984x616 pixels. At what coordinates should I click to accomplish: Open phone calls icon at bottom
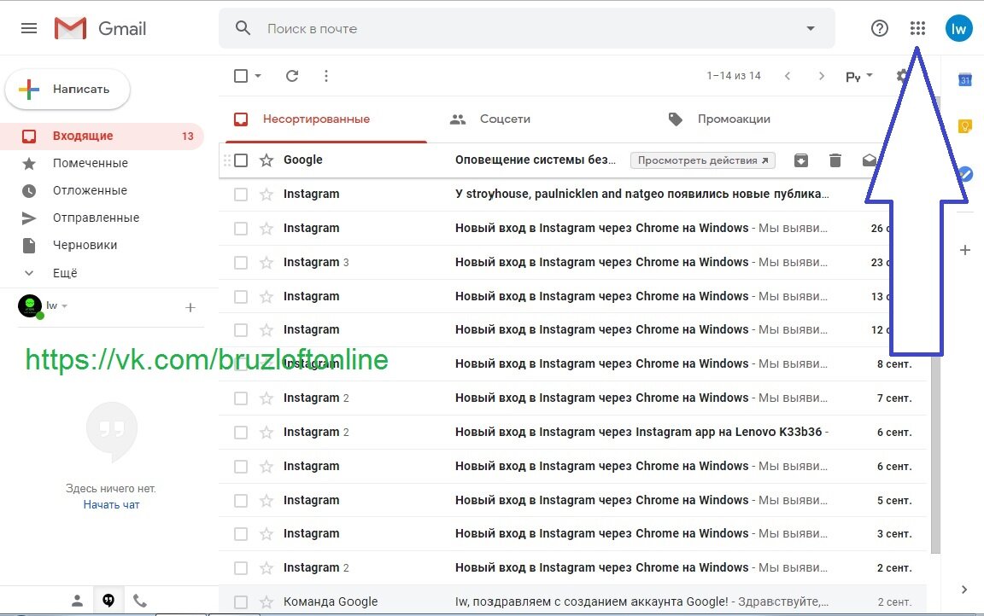(x=140, y=601)
